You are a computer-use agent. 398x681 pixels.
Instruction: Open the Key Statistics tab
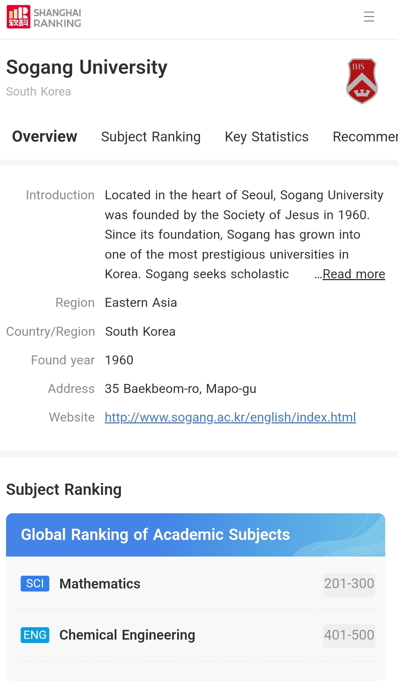coord(266,137)
